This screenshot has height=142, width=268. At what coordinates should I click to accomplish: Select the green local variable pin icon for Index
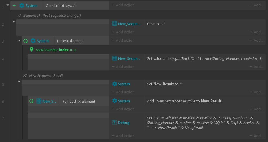pos(31,50)
